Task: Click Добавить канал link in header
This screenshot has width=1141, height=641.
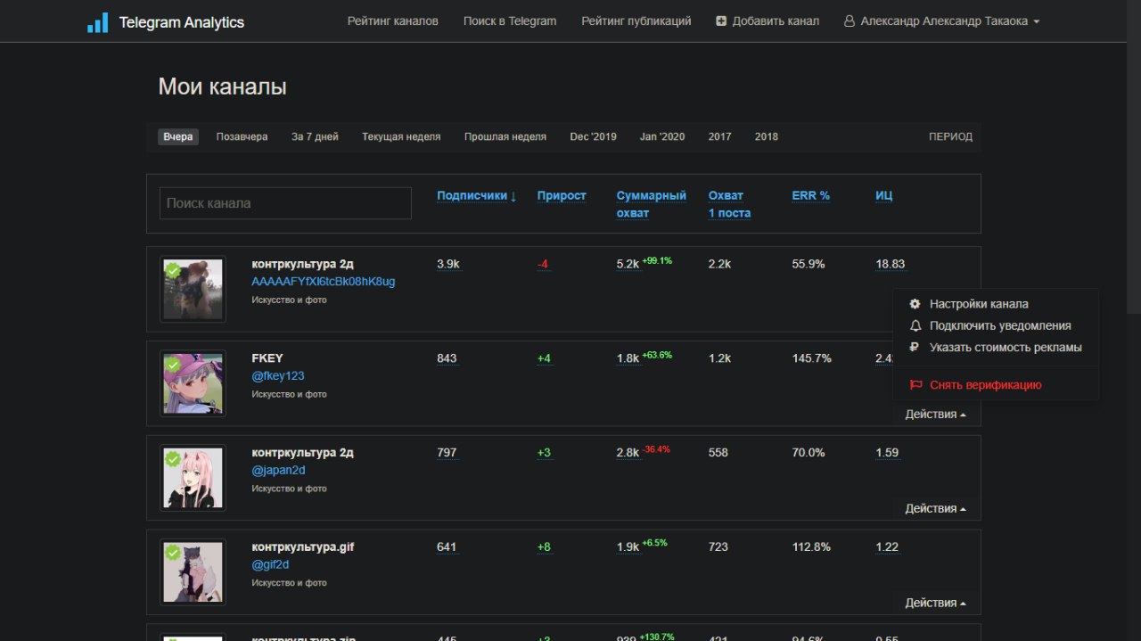Action: pyautogui.click(x=768, y=21)
